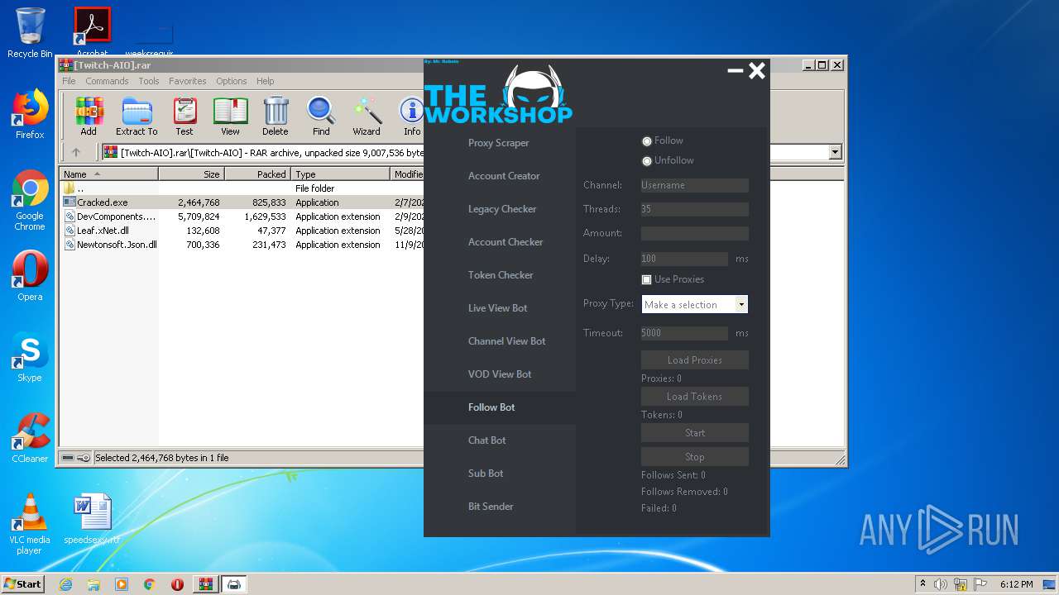Viewport: 1059px width, 595px height.
Task: Click media player taskbar icon
Action: coord(122,584)
